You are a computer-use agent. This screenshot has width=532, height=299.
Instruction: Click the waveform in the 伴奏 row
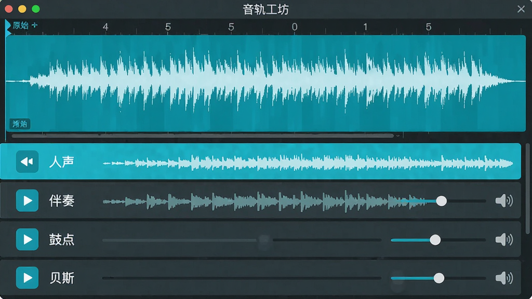click(x=264, y=201)
